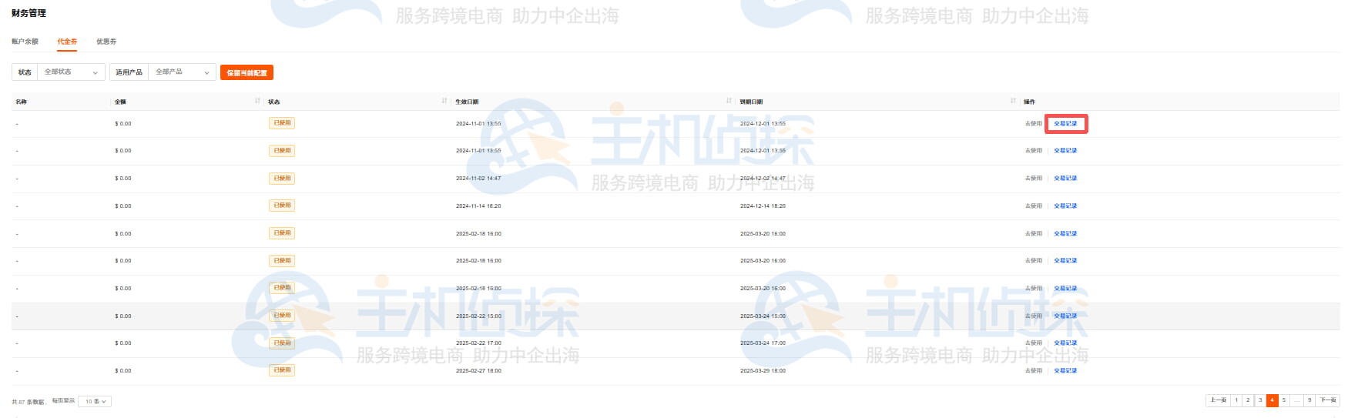Jump to pagination page 2
Viewport: 1348px width, 418px height.
point(1248,400)
